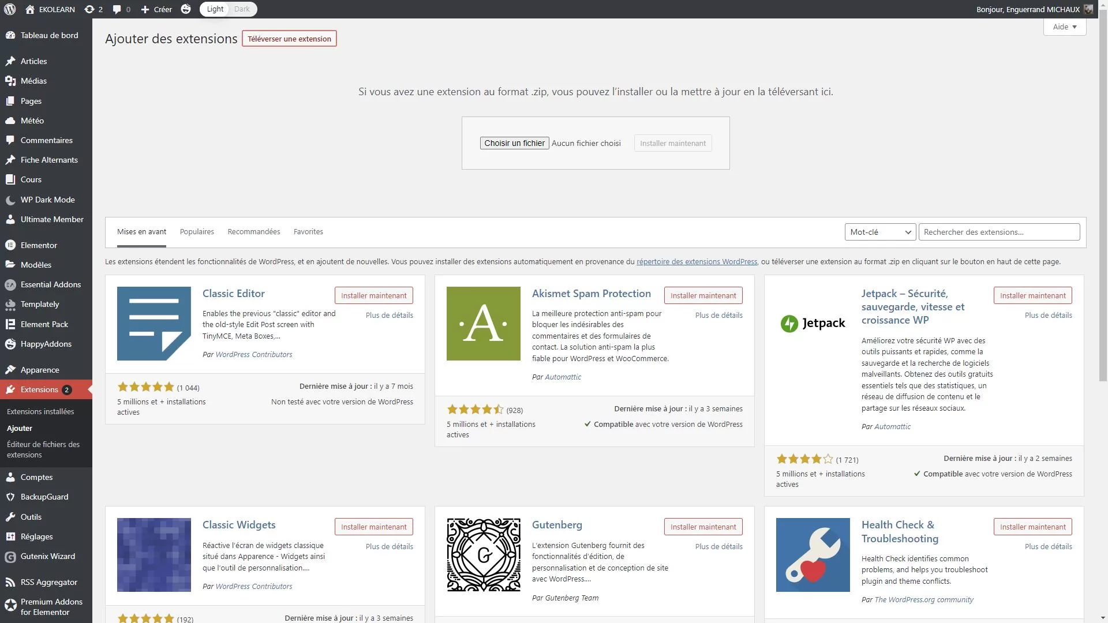Click the Météo cloud icon
Screen dimensions: 1108x623
pyautogui.click(x=10, y=121)
